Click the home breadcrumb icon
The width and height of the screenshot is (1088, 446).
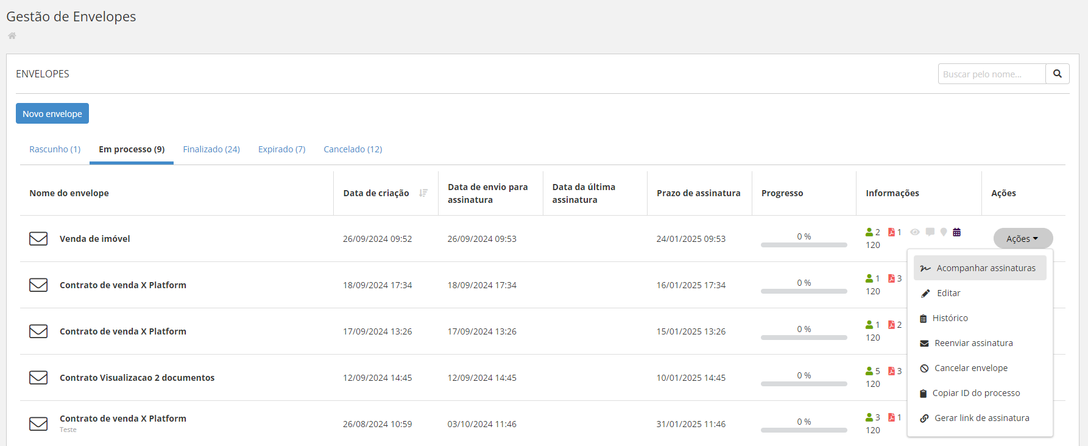pyautogui.click(x=12, y=36)
